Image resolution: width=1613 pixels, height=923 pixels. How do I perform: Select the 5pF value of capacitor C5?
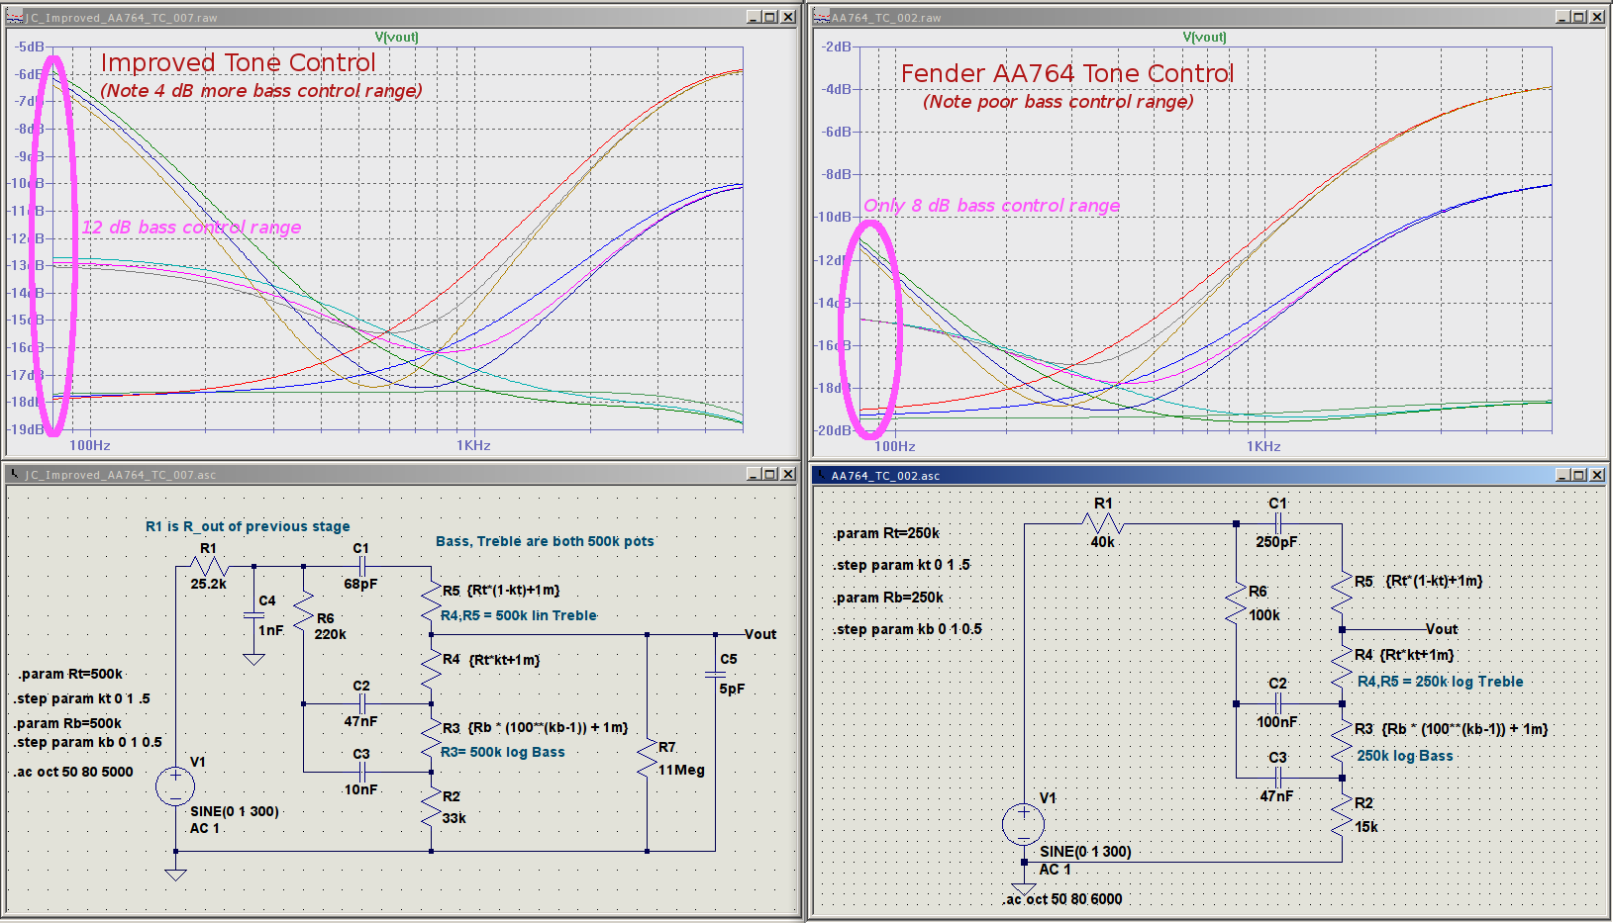(x=732, y=689)
